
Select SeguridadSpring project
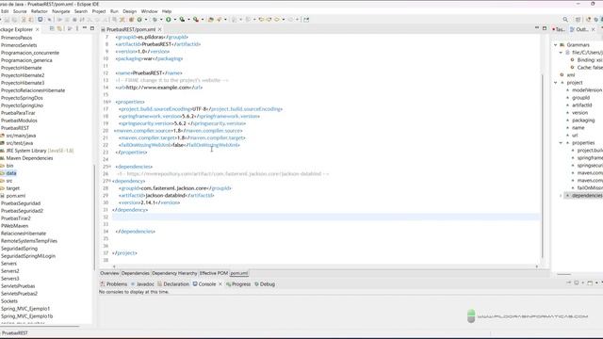19,249
